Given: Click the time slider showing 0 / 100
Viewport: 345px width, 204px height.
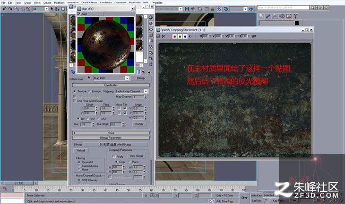Looking at the screenshot, I should point(19,183).
